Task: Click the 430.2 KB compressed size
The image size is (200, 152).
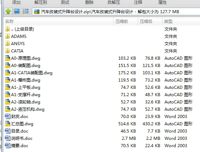Action: 151,124
